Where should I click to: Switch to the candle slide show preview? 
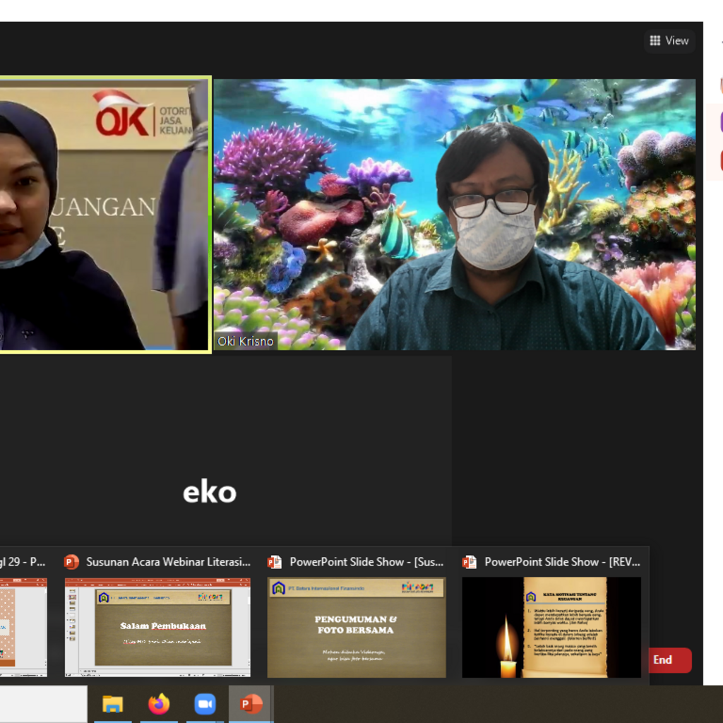click(x=551, y=627)
